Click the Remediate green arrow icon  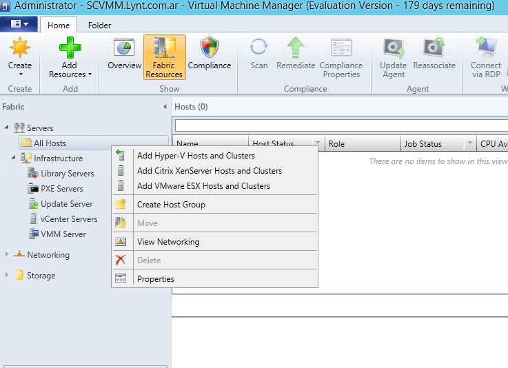pyautogui.click(x=296, y=48)
